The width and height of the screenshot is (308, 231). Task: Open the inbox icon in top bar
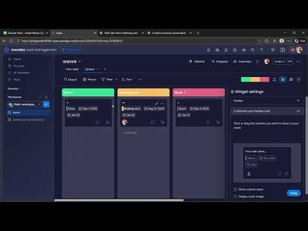coord(218,50)
